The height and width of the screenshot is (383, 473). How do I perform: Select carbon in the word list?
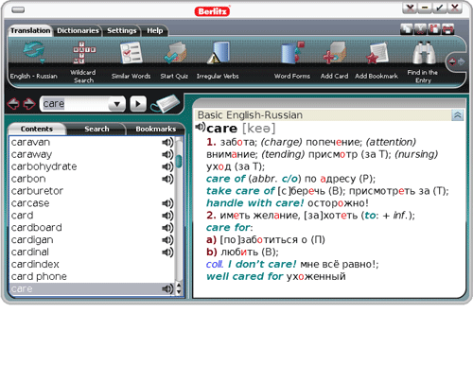coord(92,179)
